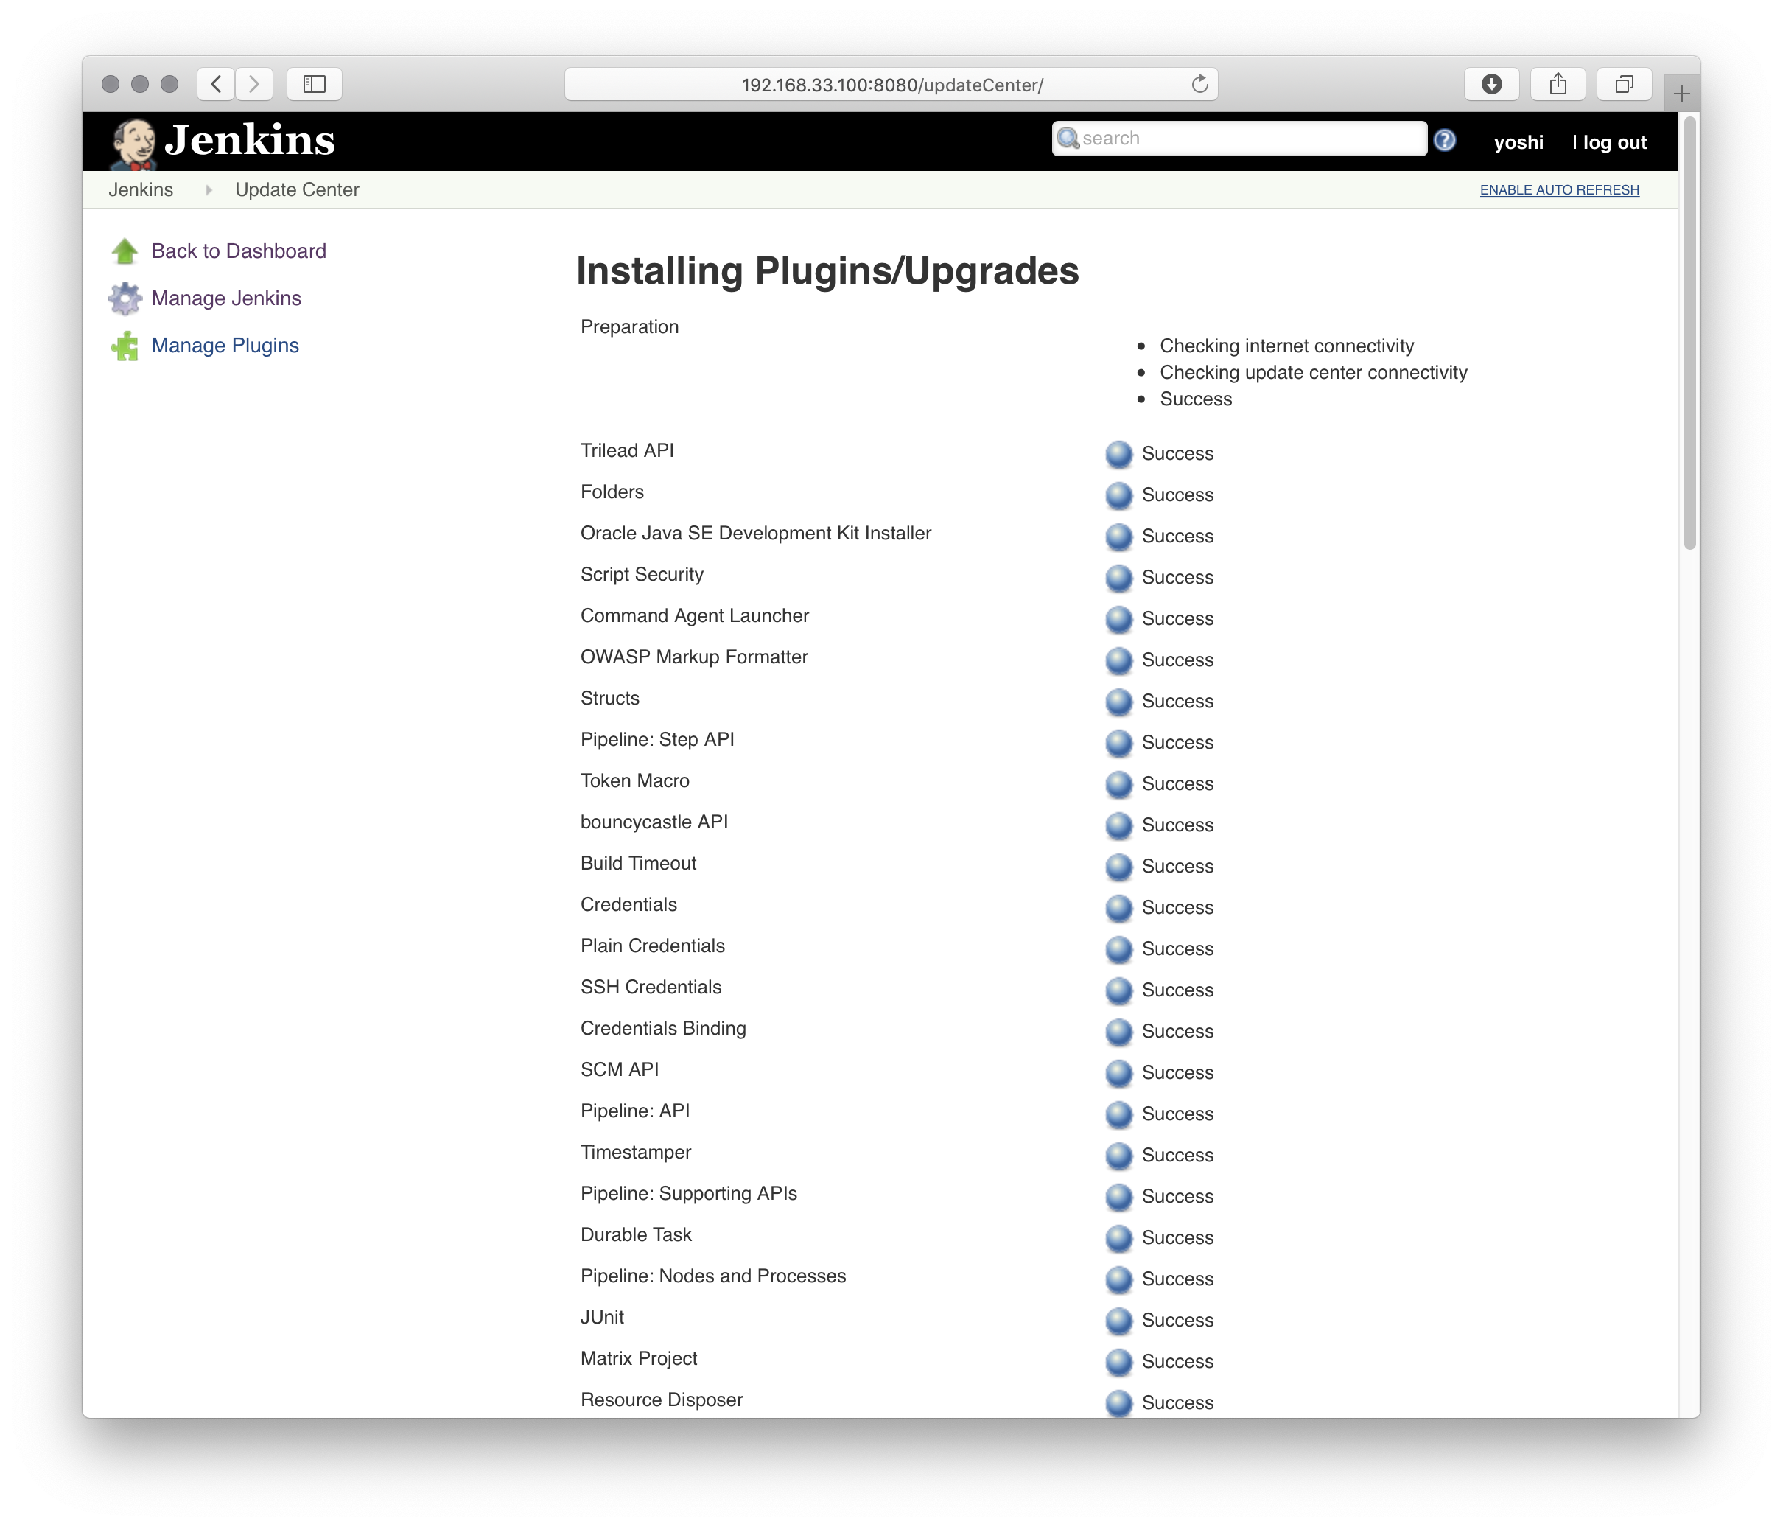Open the Update Center breadcrumb link

[297, 190]
